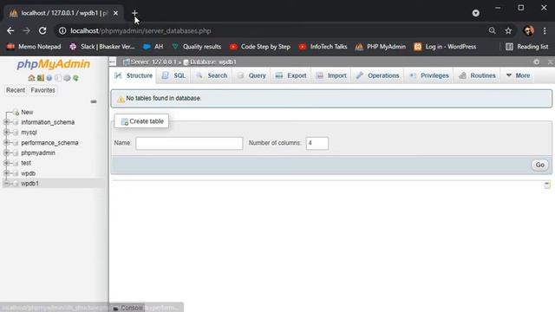Image resolution: width=555 pixels, height=312 pixels.
Task: Bookmark this page with star icon
Action: click(508, 31)
